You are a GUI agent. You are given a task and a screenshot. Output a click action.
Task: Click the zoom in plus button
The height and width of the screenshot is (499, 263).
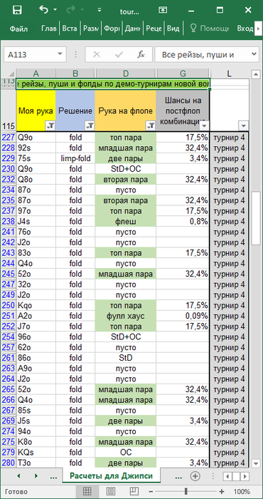pos(222,491)
